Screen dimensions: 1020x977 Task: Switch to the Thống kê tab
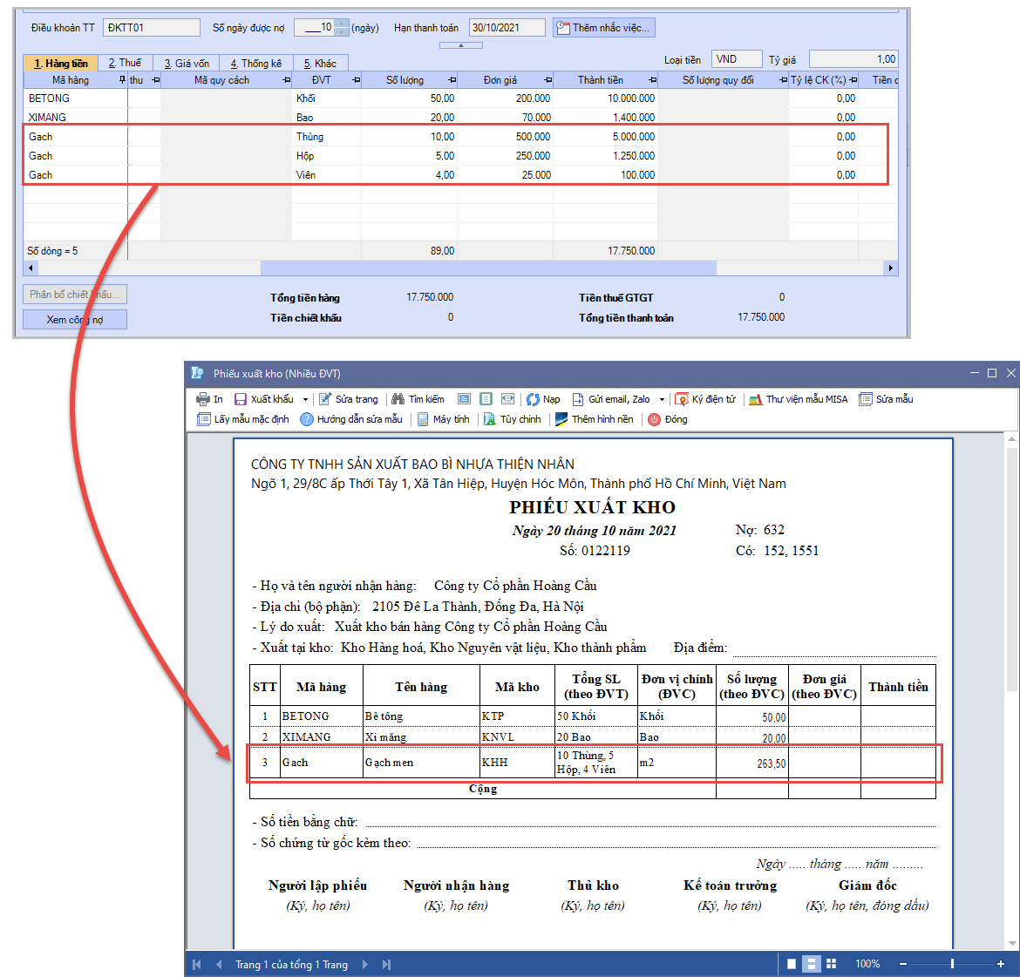pyautogui.click(x=255, y=63)
